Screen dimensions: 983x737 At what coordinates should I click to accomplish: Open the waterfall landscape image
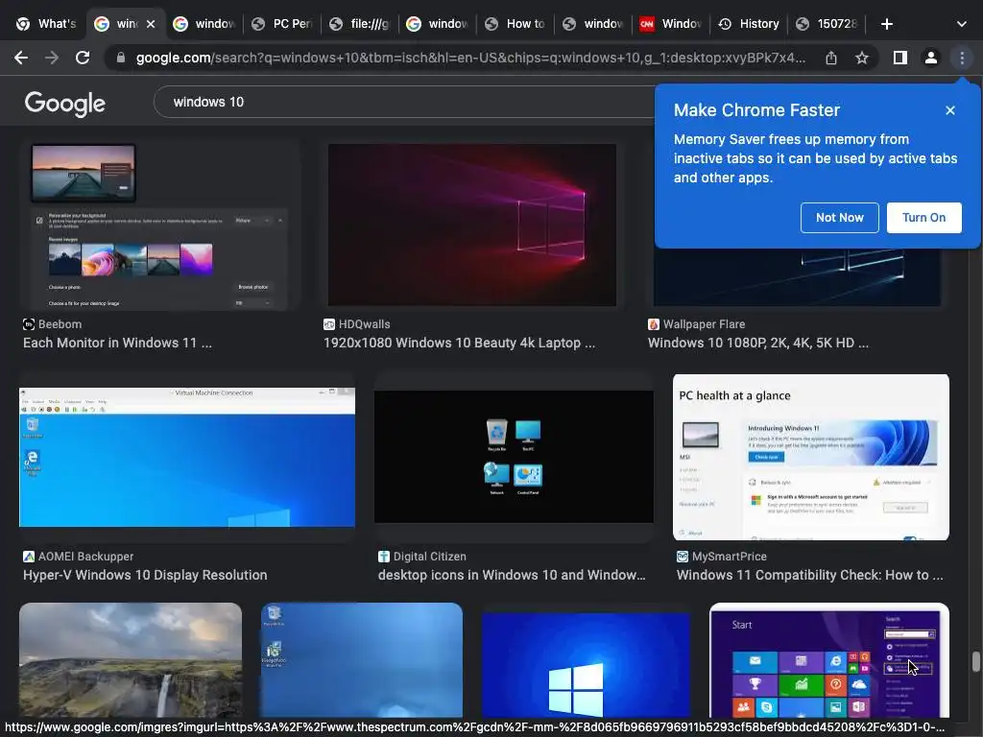point(131,659)
